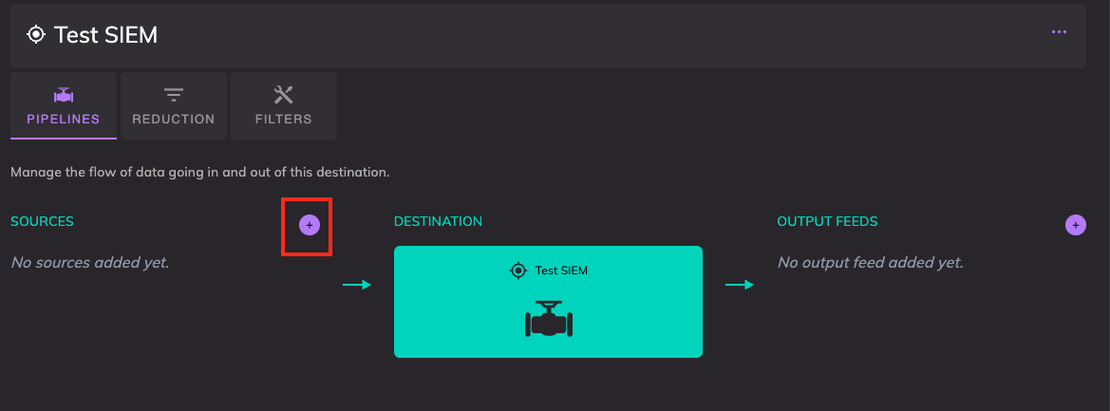The height and width of the screenshot is (411, 1110).
Task: Click the data flow description text
Action: pyautogui.click(x=200, y=173)
